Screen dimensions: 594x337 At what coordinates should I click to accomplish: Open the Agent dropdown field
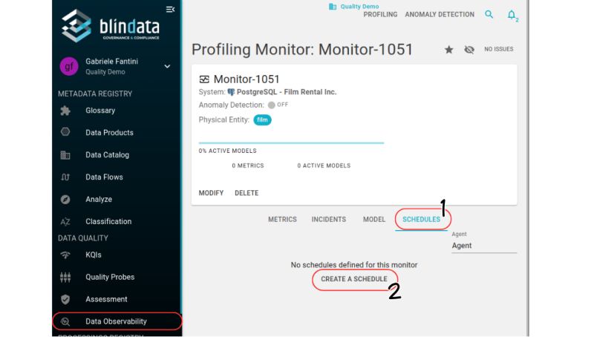coord(484,246)
